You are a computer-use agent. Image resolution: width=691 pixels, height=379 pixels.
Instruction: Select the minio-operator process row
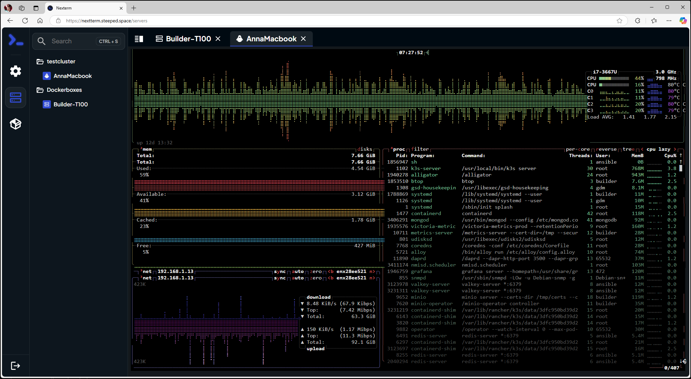tap(531, 303)
